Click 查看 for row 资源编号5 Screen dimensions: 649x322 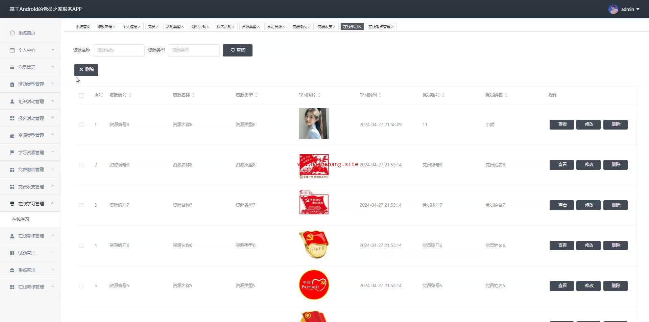click(x=562, y=286)
